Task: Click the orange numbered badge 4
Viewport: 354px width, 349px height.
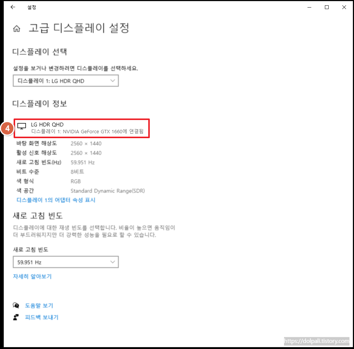Action: (x=7, y=128)
